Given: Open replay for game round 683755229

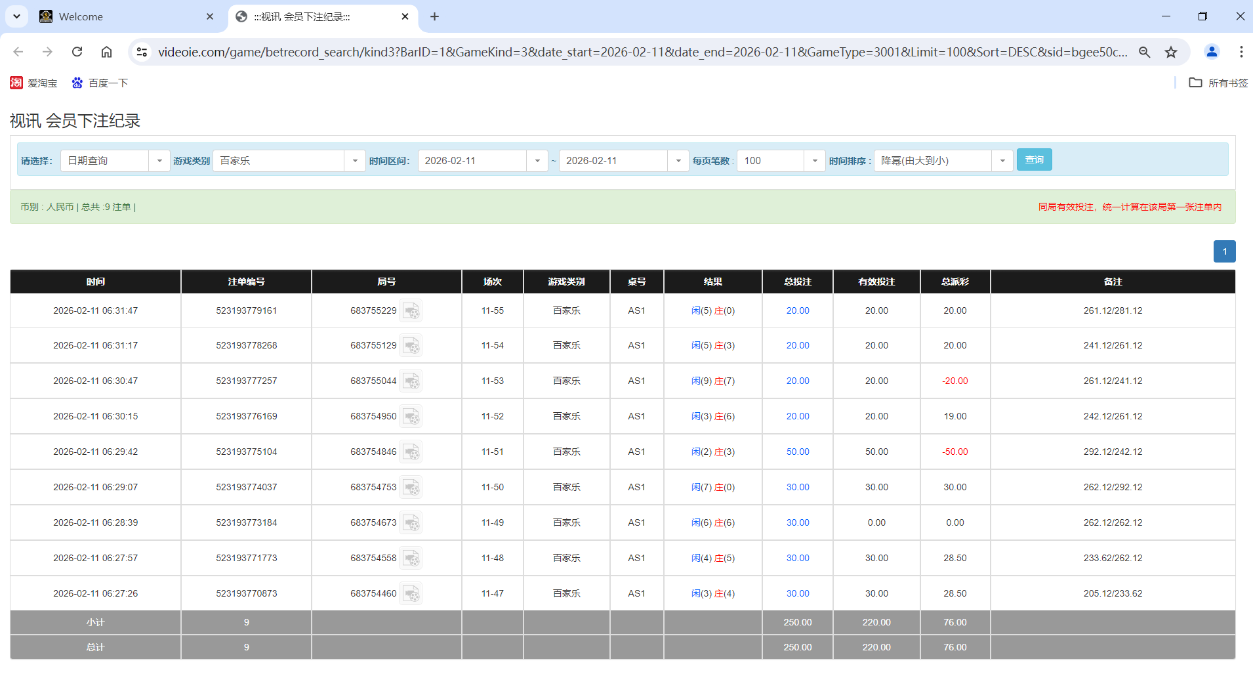Looking at the screenshot, I should (x=411, y=310).
